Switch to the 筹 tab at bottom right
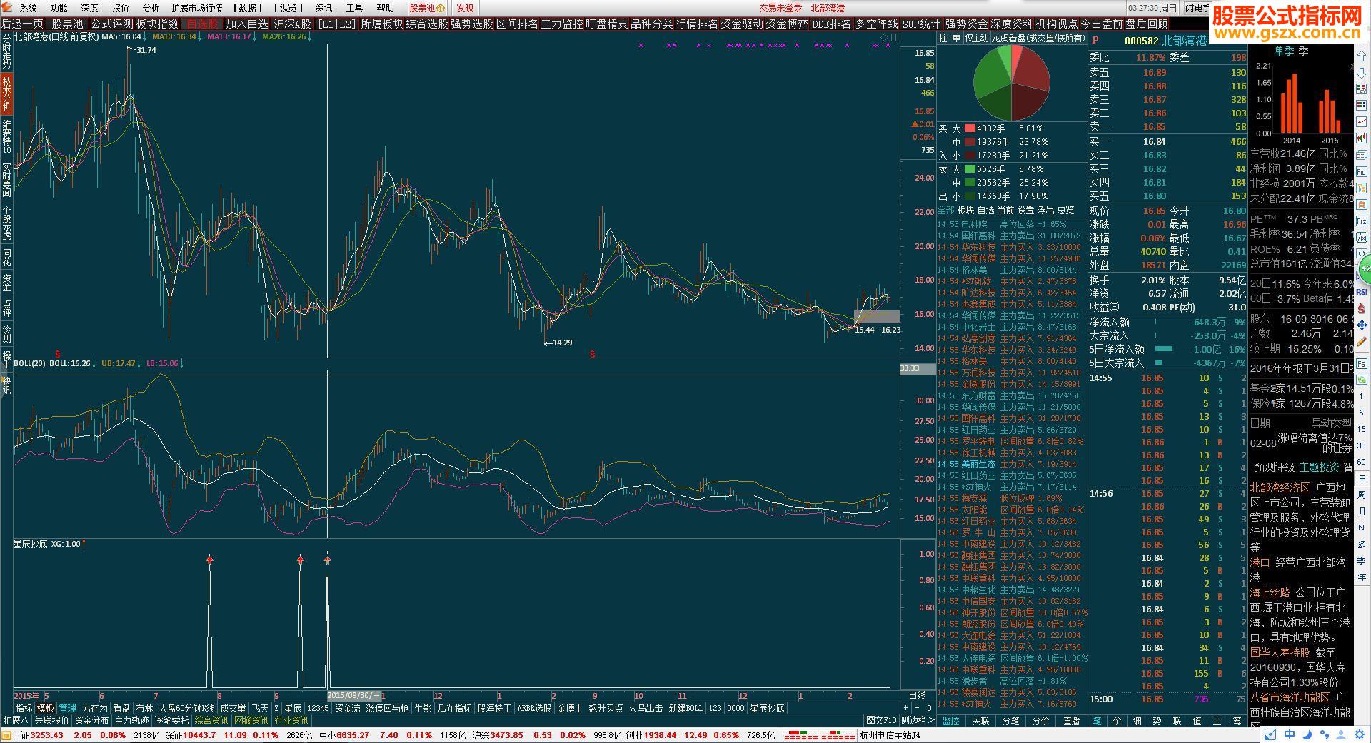Image resolution: width=1371 pixels, height=743 pixels. point(1237,722)
